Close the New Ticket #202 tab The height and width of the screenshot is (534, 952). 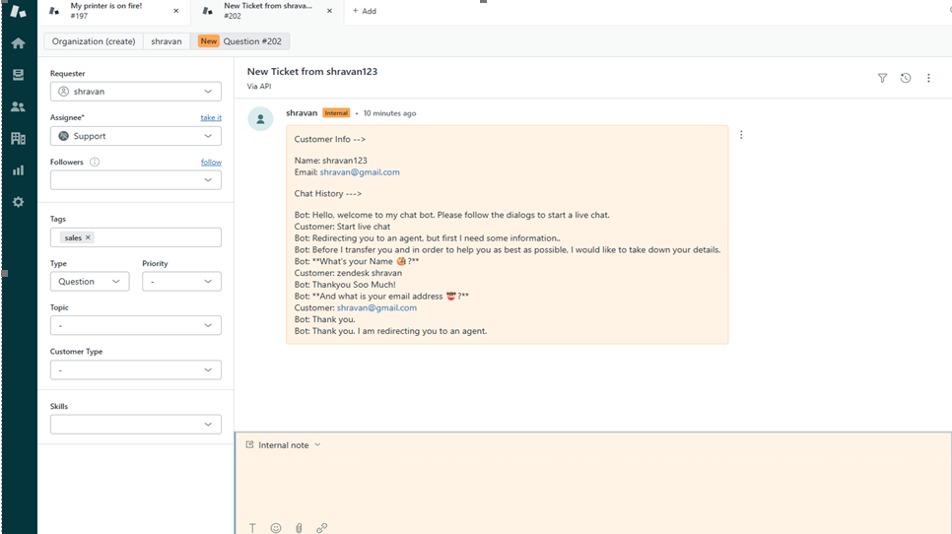coord(330,11)
